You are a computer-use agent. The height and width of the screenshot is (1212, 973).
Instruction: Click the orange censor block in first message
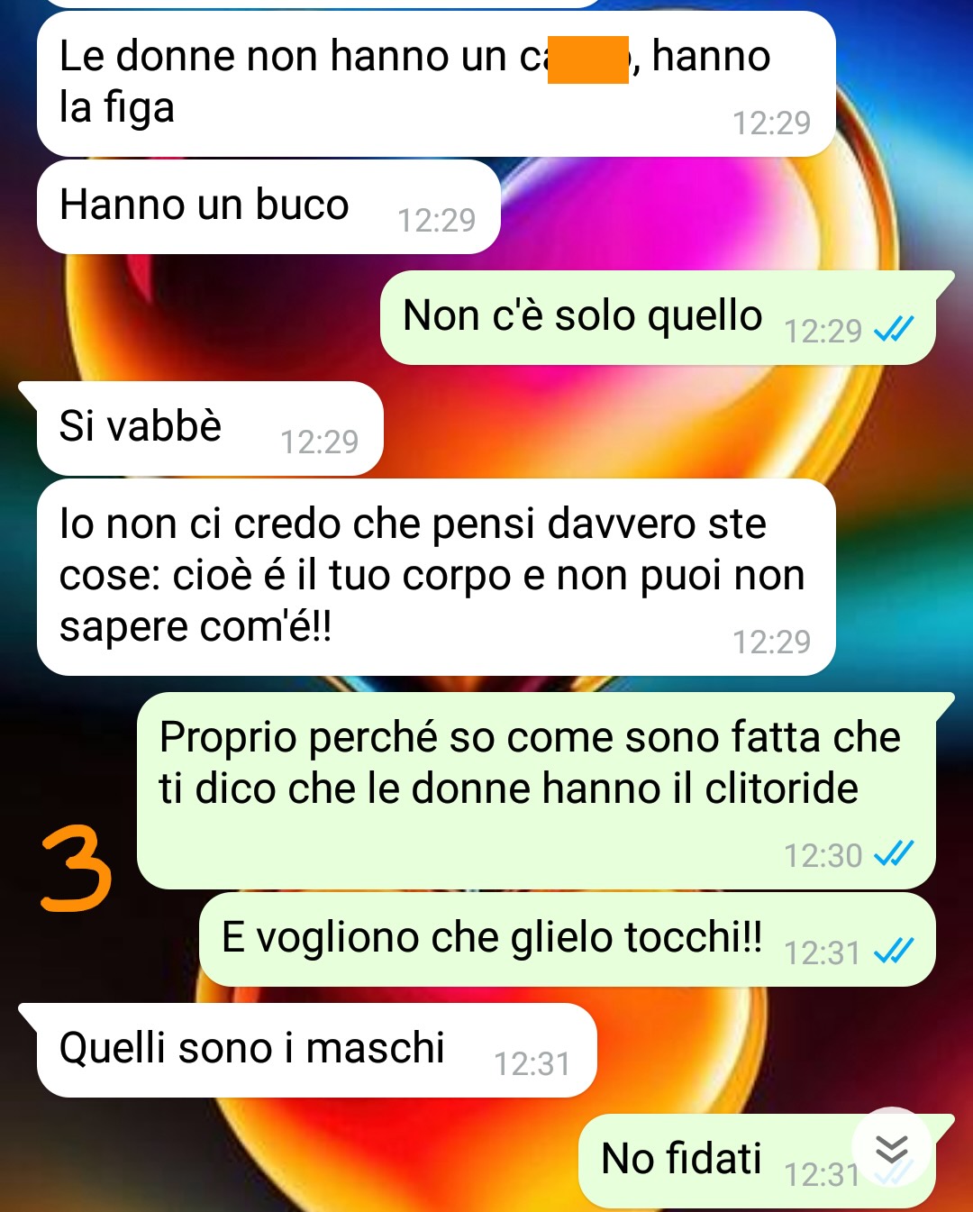[x=587, y=59]
